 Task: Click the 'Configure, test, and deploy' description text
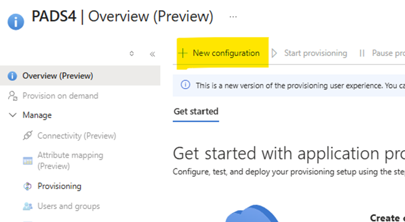pos(289,172)
